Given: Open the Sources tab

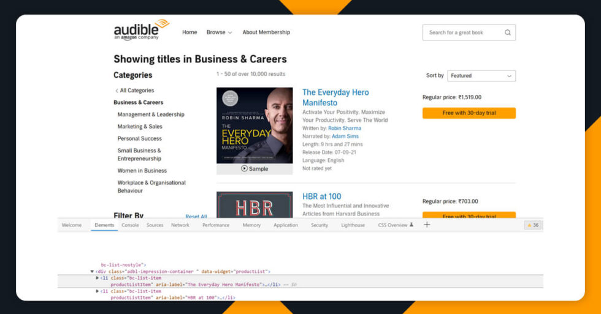Looking at the screenshot, I should tap(155, 225).
